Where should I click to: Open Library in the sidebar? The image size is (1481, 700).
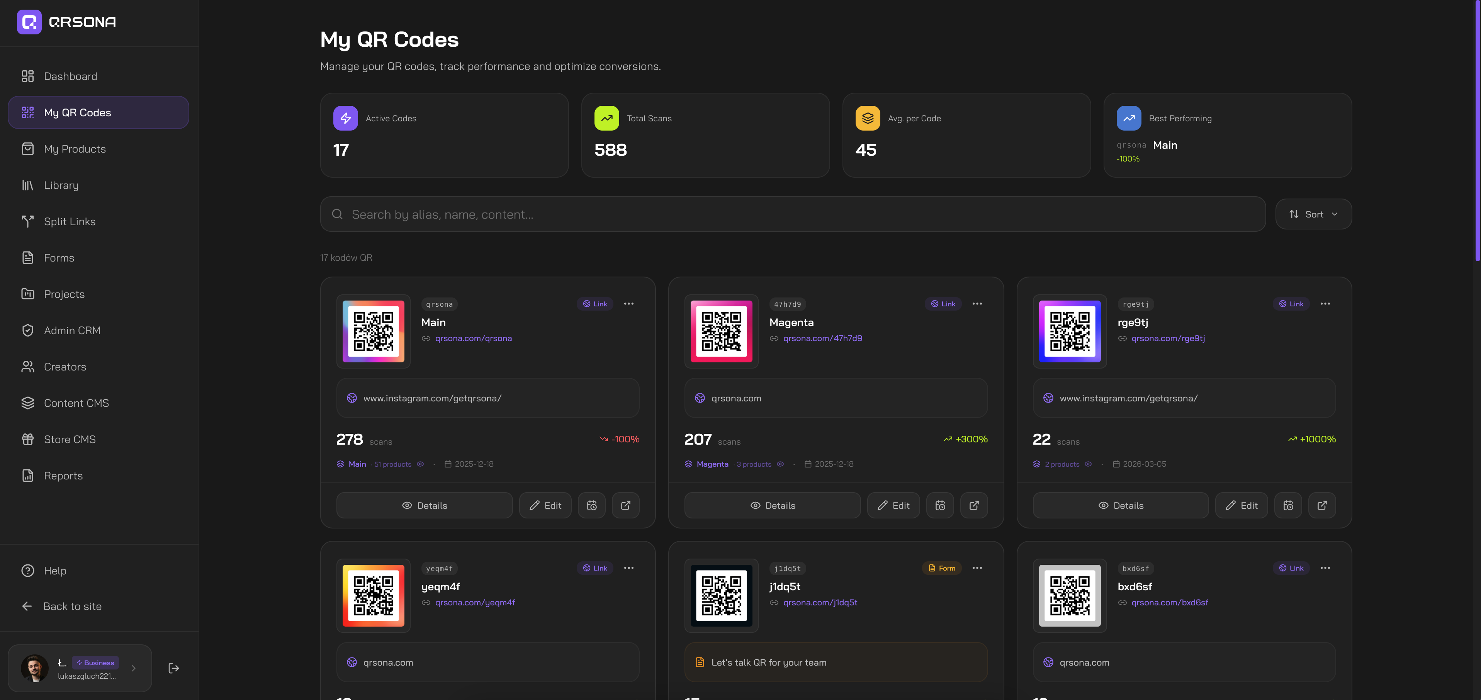coord(99,185)
